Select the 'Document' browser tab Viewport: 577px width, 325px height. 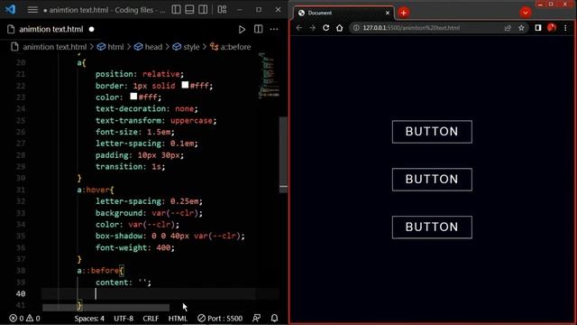tap(343, 13)
